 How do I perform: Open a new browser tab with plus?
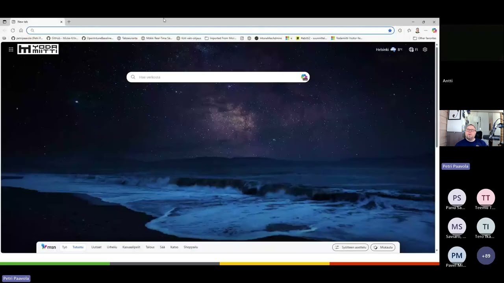tap(69, 22)
